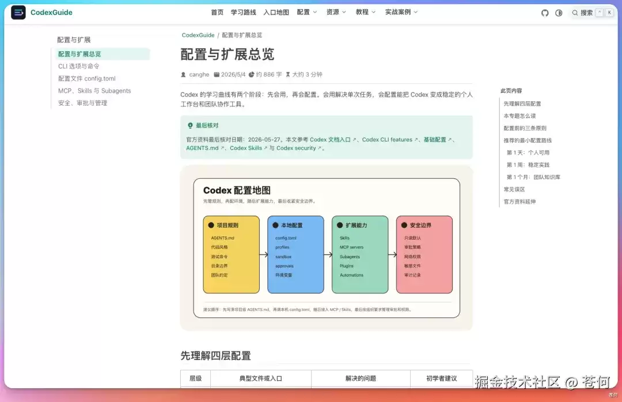The height and width of the screenshot is (402, 622).
Task: Click the Codex 配置地图 diagram image
Action: pyautogui.click(x=327, y=248)
